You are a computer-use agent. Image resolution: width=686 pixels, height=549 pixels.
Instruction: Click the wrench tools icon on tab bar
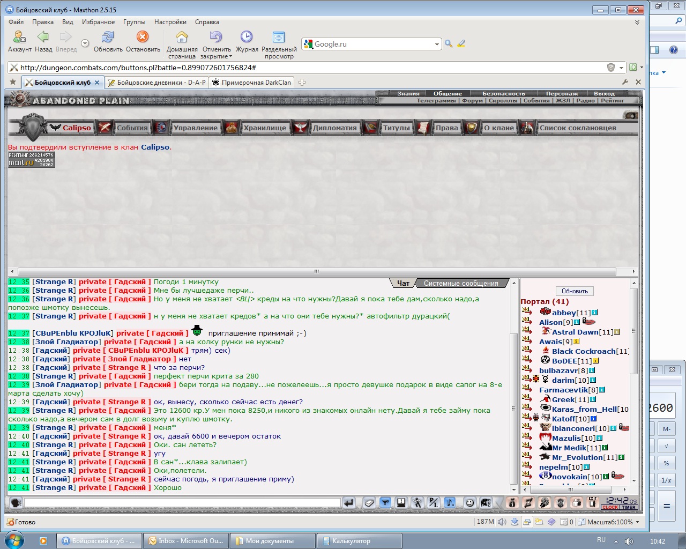point(625,82)
